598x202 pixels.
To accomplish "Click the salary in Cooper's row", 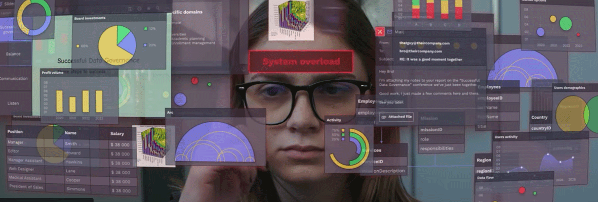I will [x=121, y=182].
